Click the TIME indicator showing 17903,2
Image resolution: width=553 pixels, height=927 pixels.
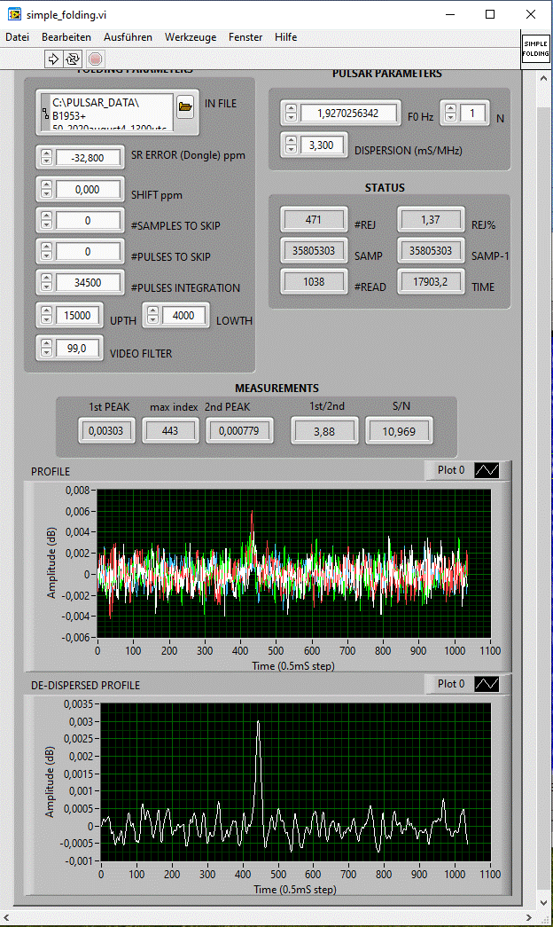[x=431, y=282]
